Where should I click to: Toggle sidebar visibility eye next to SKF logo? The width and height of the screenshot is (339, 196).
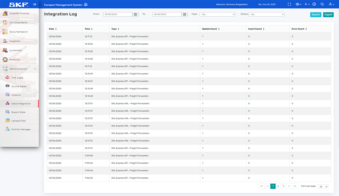pos(34,5)
